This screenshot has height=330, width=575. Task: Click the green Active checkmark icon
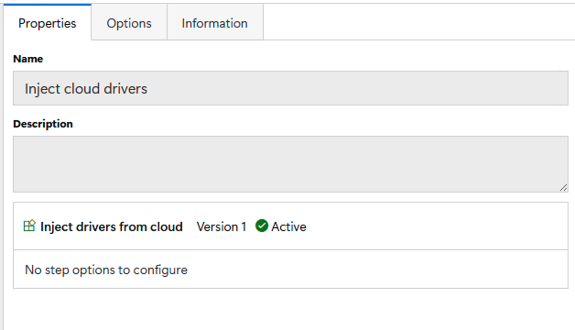point(262,226)
